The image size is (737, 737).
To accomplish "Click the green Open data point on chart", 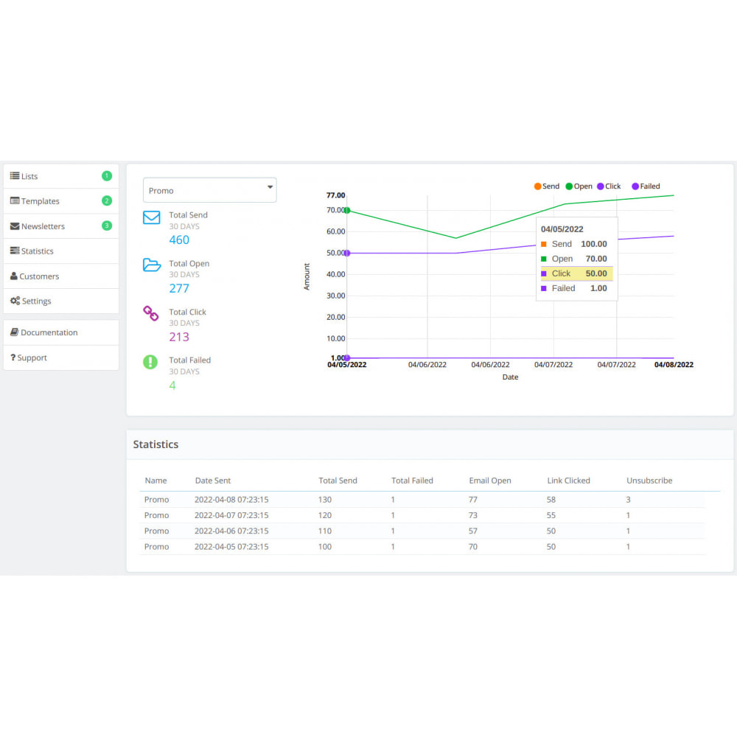I will (x=346, y=211).
